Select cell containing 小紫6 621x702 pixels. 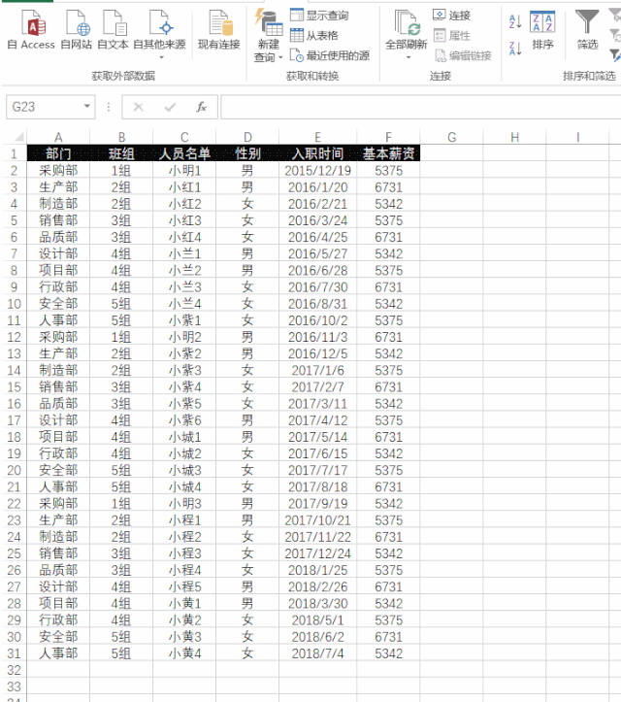pyautogui.click(x=184, y=420)
